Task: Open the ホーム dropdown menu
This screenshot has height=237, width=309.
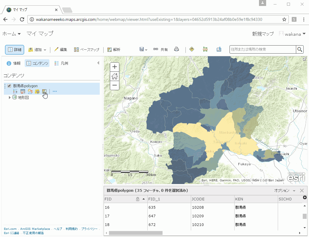Action: tap(12, 34)
